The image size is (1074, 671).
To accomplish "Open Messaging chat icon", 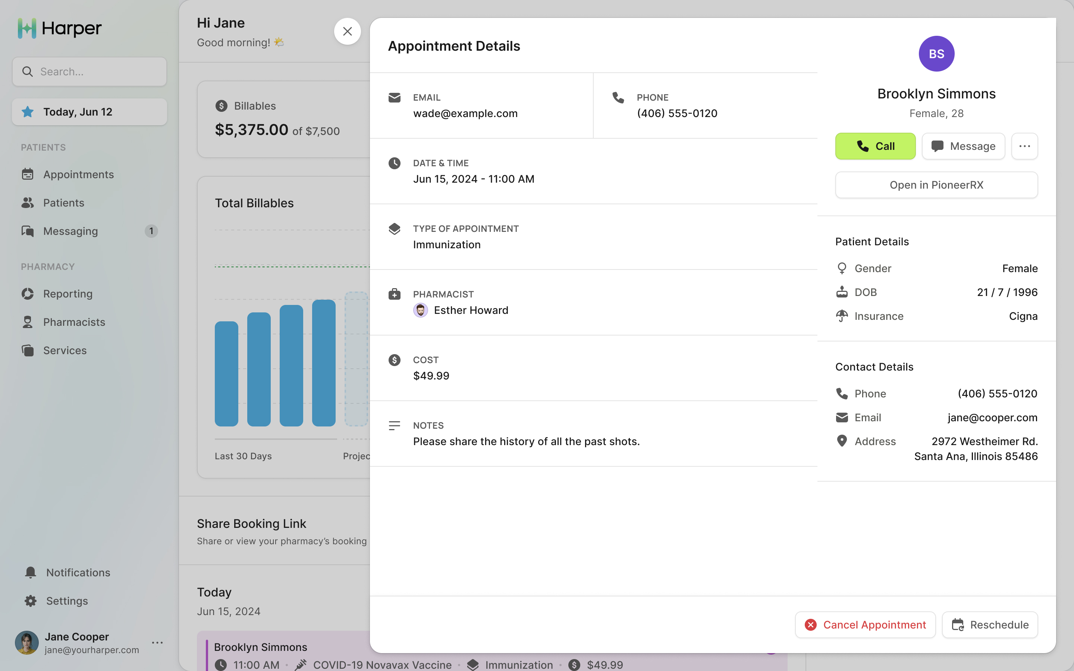I will coord(28,231).
